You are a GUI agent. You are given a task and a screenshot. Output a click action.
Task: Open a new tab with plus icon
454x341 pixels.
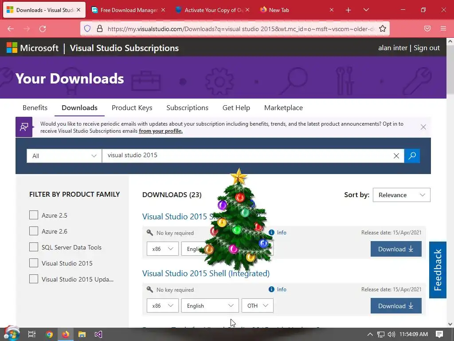(x=348, y=10)
